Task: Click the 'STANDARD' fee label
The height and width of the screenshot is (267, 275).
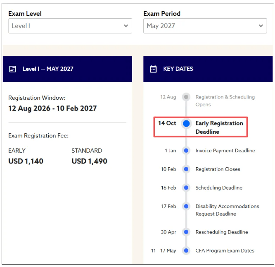Action: [87, 151]
